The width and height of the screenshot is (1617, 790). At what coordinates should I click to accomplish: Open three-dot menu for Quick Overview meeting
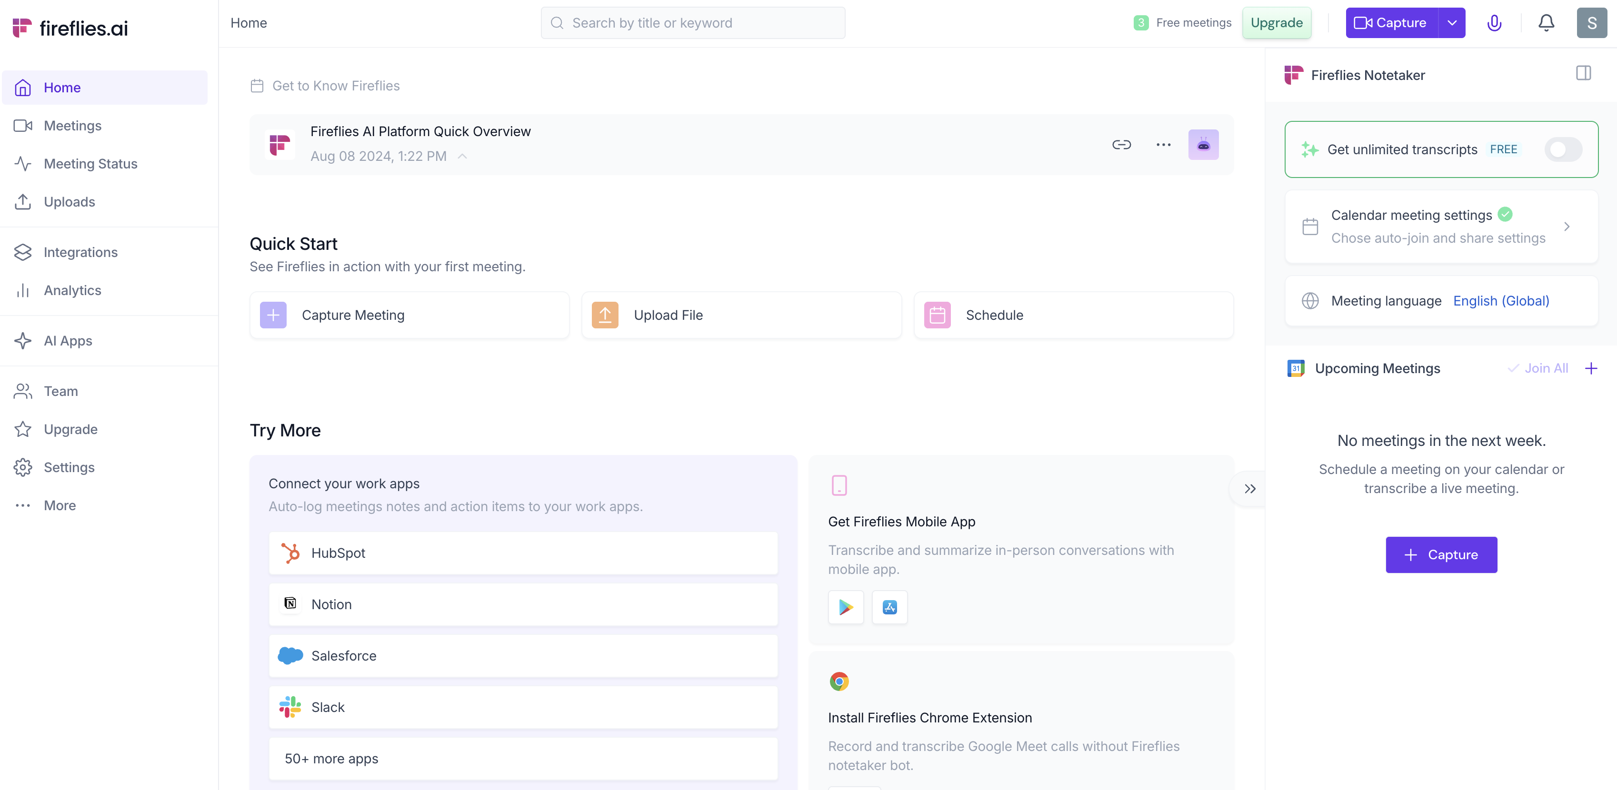[1163, 145]
